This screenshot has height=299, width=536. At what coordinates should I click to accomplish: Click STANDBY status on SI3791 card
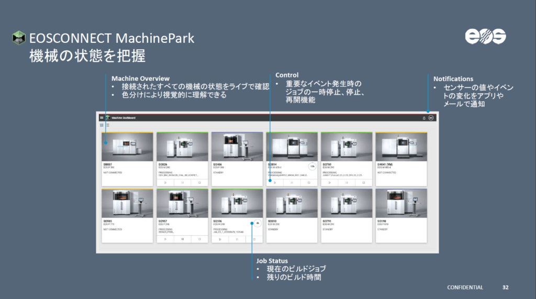click(328, 229)
